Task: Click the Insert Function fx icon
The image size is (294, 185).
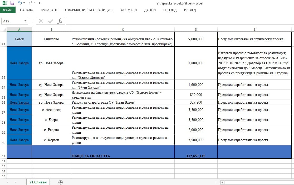Action: coord(60,21)
